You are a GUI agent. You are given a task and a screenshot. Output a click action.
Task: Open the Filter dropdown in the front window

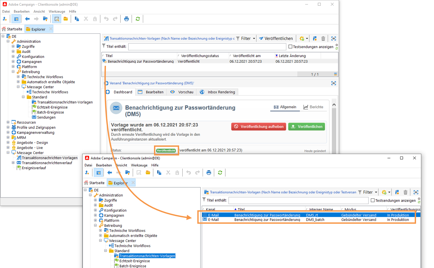coord(368,192)
